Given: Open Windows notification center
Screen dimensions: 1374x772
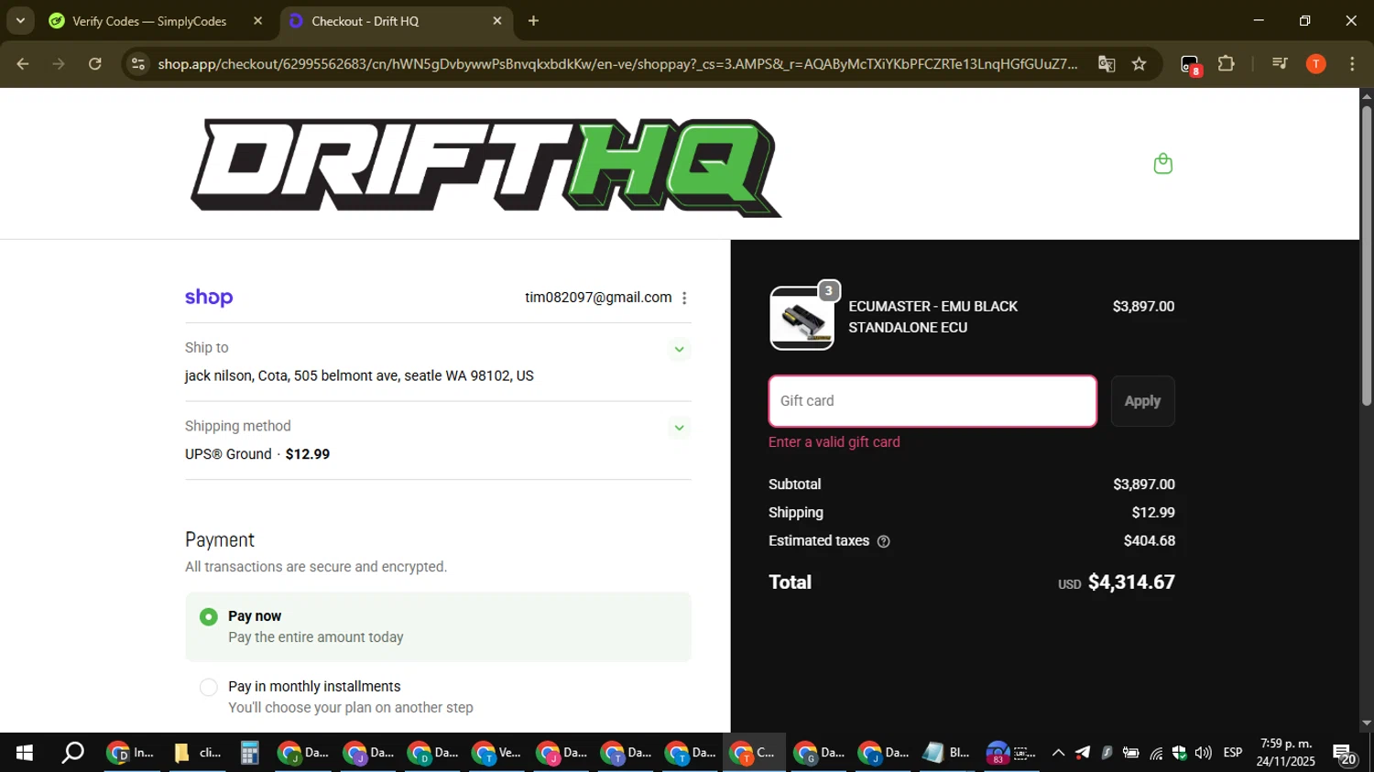Looking at the screenshot, I should tap(1345, 754).
